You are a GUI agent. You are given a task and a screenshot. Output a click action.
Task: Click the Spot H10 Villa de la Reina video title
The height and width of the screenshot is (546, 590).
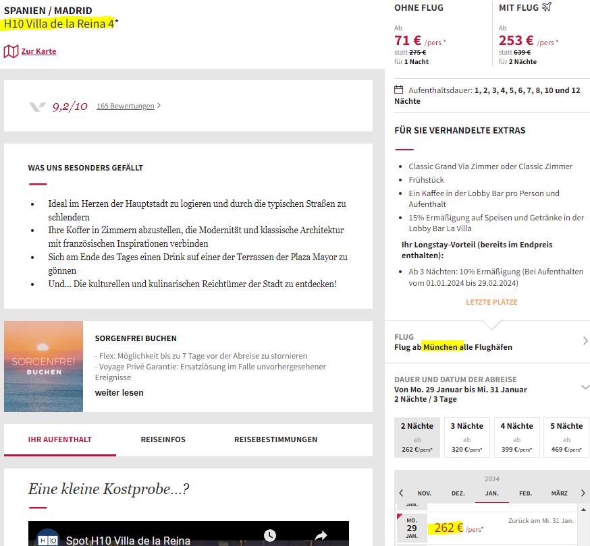[x=128, y=541]
